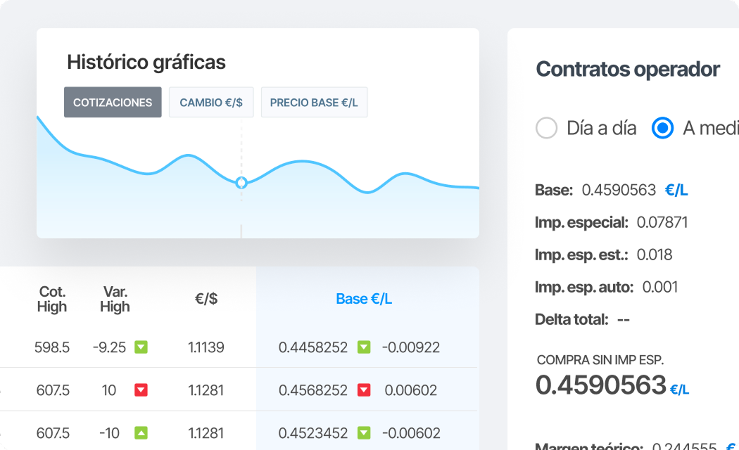Click the Cot. High column header
Screen dimensions: 739x450
[x=52, y=299]
